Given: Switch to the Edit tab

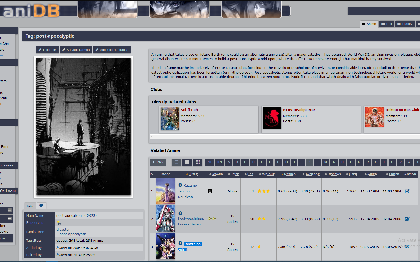Looking at the screenshot, I should tap(387, 24).
